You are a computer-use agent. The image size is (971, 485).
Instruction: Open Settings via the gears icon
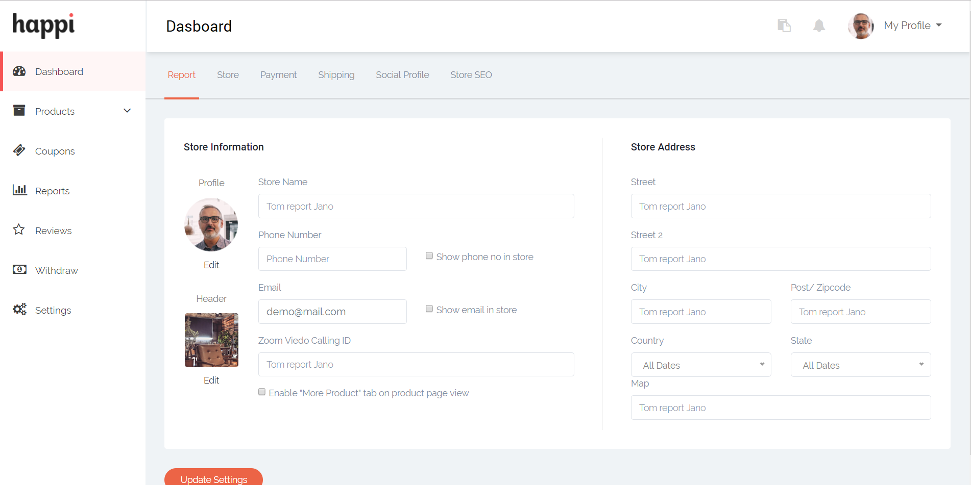coord(19,309)
